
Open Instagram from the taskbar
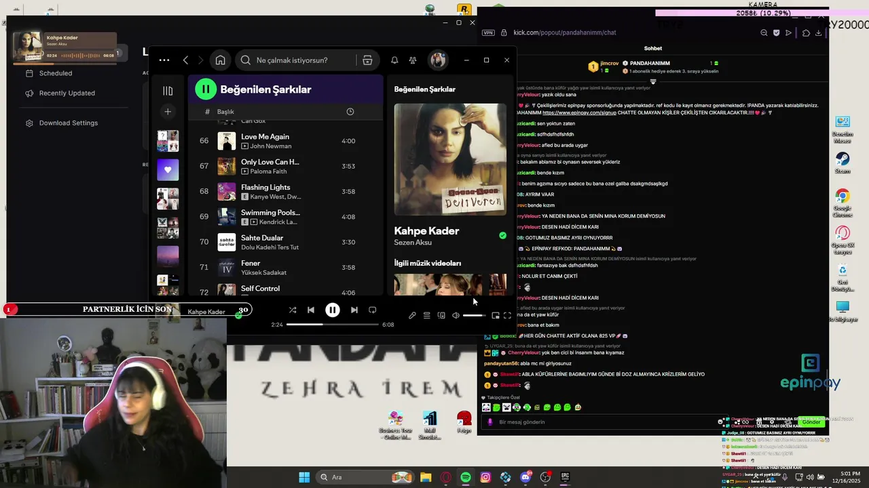(x=485, y=477)
